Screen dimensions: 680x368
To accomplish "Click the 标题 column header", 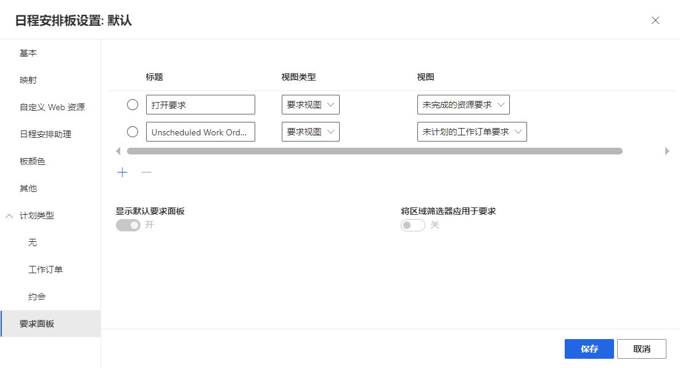I will click(154, 77).
